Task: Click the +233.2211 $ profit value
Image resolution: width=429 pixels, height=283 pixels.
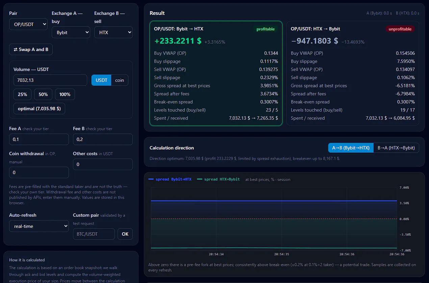Action: (178, 41)
